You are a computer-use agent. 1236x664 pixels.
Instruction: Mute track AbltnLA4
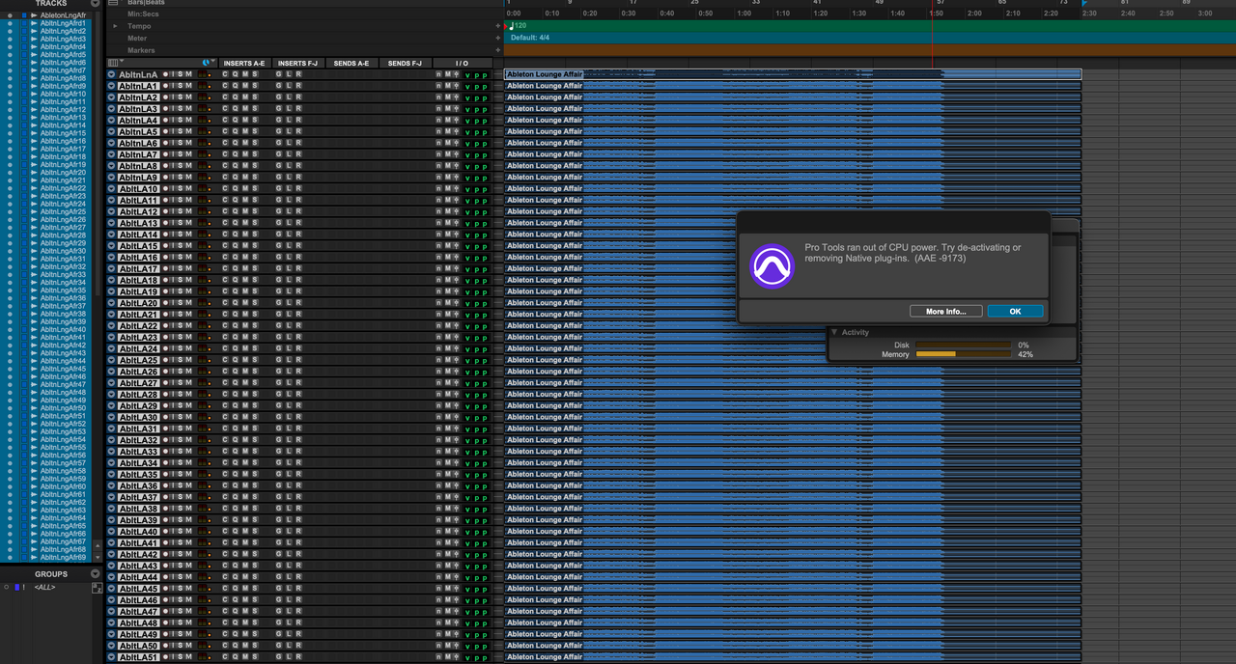coord(188,121)
